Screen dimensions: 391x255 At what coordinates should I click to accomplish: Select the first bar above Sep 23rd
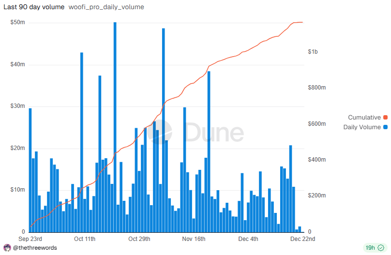point(30,169)
